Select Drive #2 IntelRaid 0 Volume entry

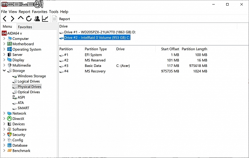[x=97, y=37]
